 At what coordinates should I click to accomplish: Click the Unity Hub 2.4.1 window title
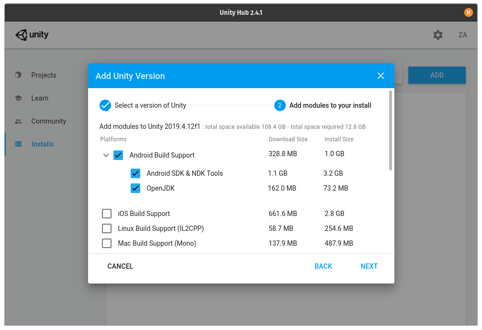click(x=241, y=12)
